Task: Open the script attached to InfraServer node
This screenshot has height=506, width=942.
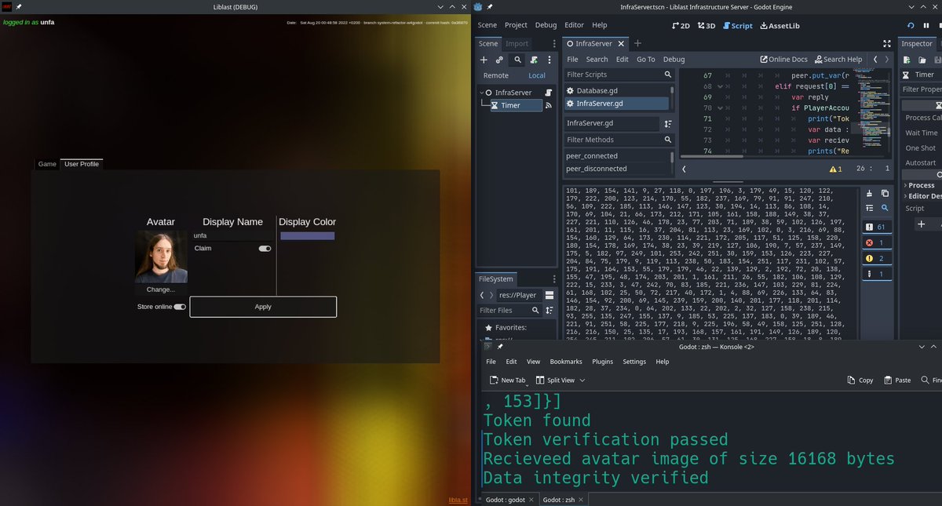Action: 548,93
